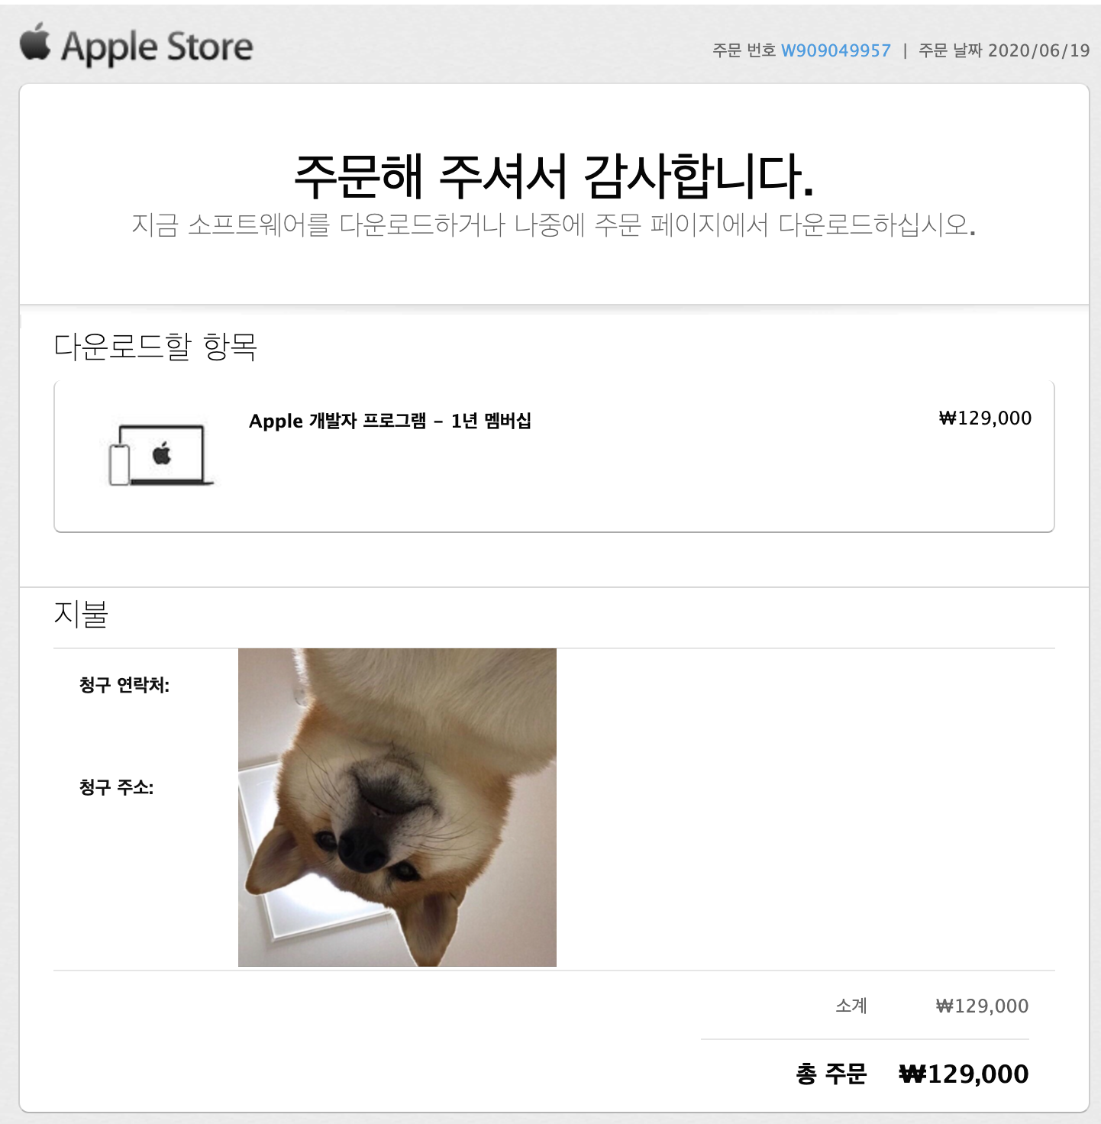The height and width of the screenshot is (1124, 1101).
Task: Click the 주문 번호 label text
Action: 744,50
